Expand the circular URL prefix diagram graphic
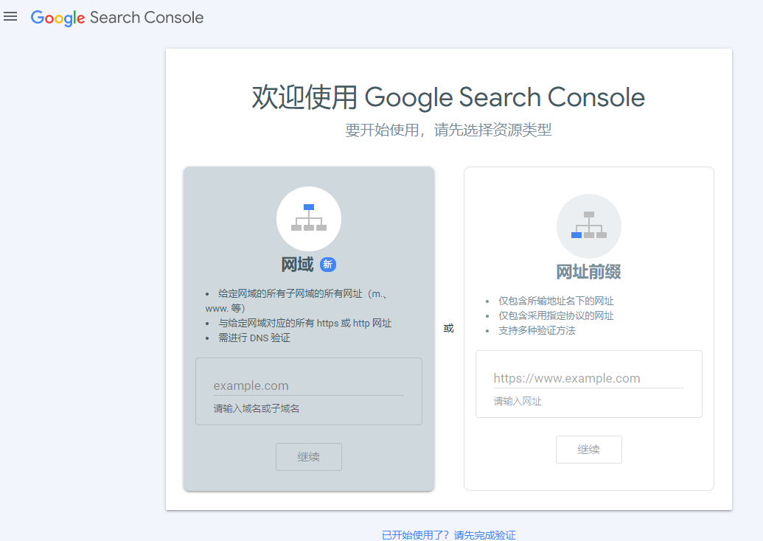 point(588,226)
